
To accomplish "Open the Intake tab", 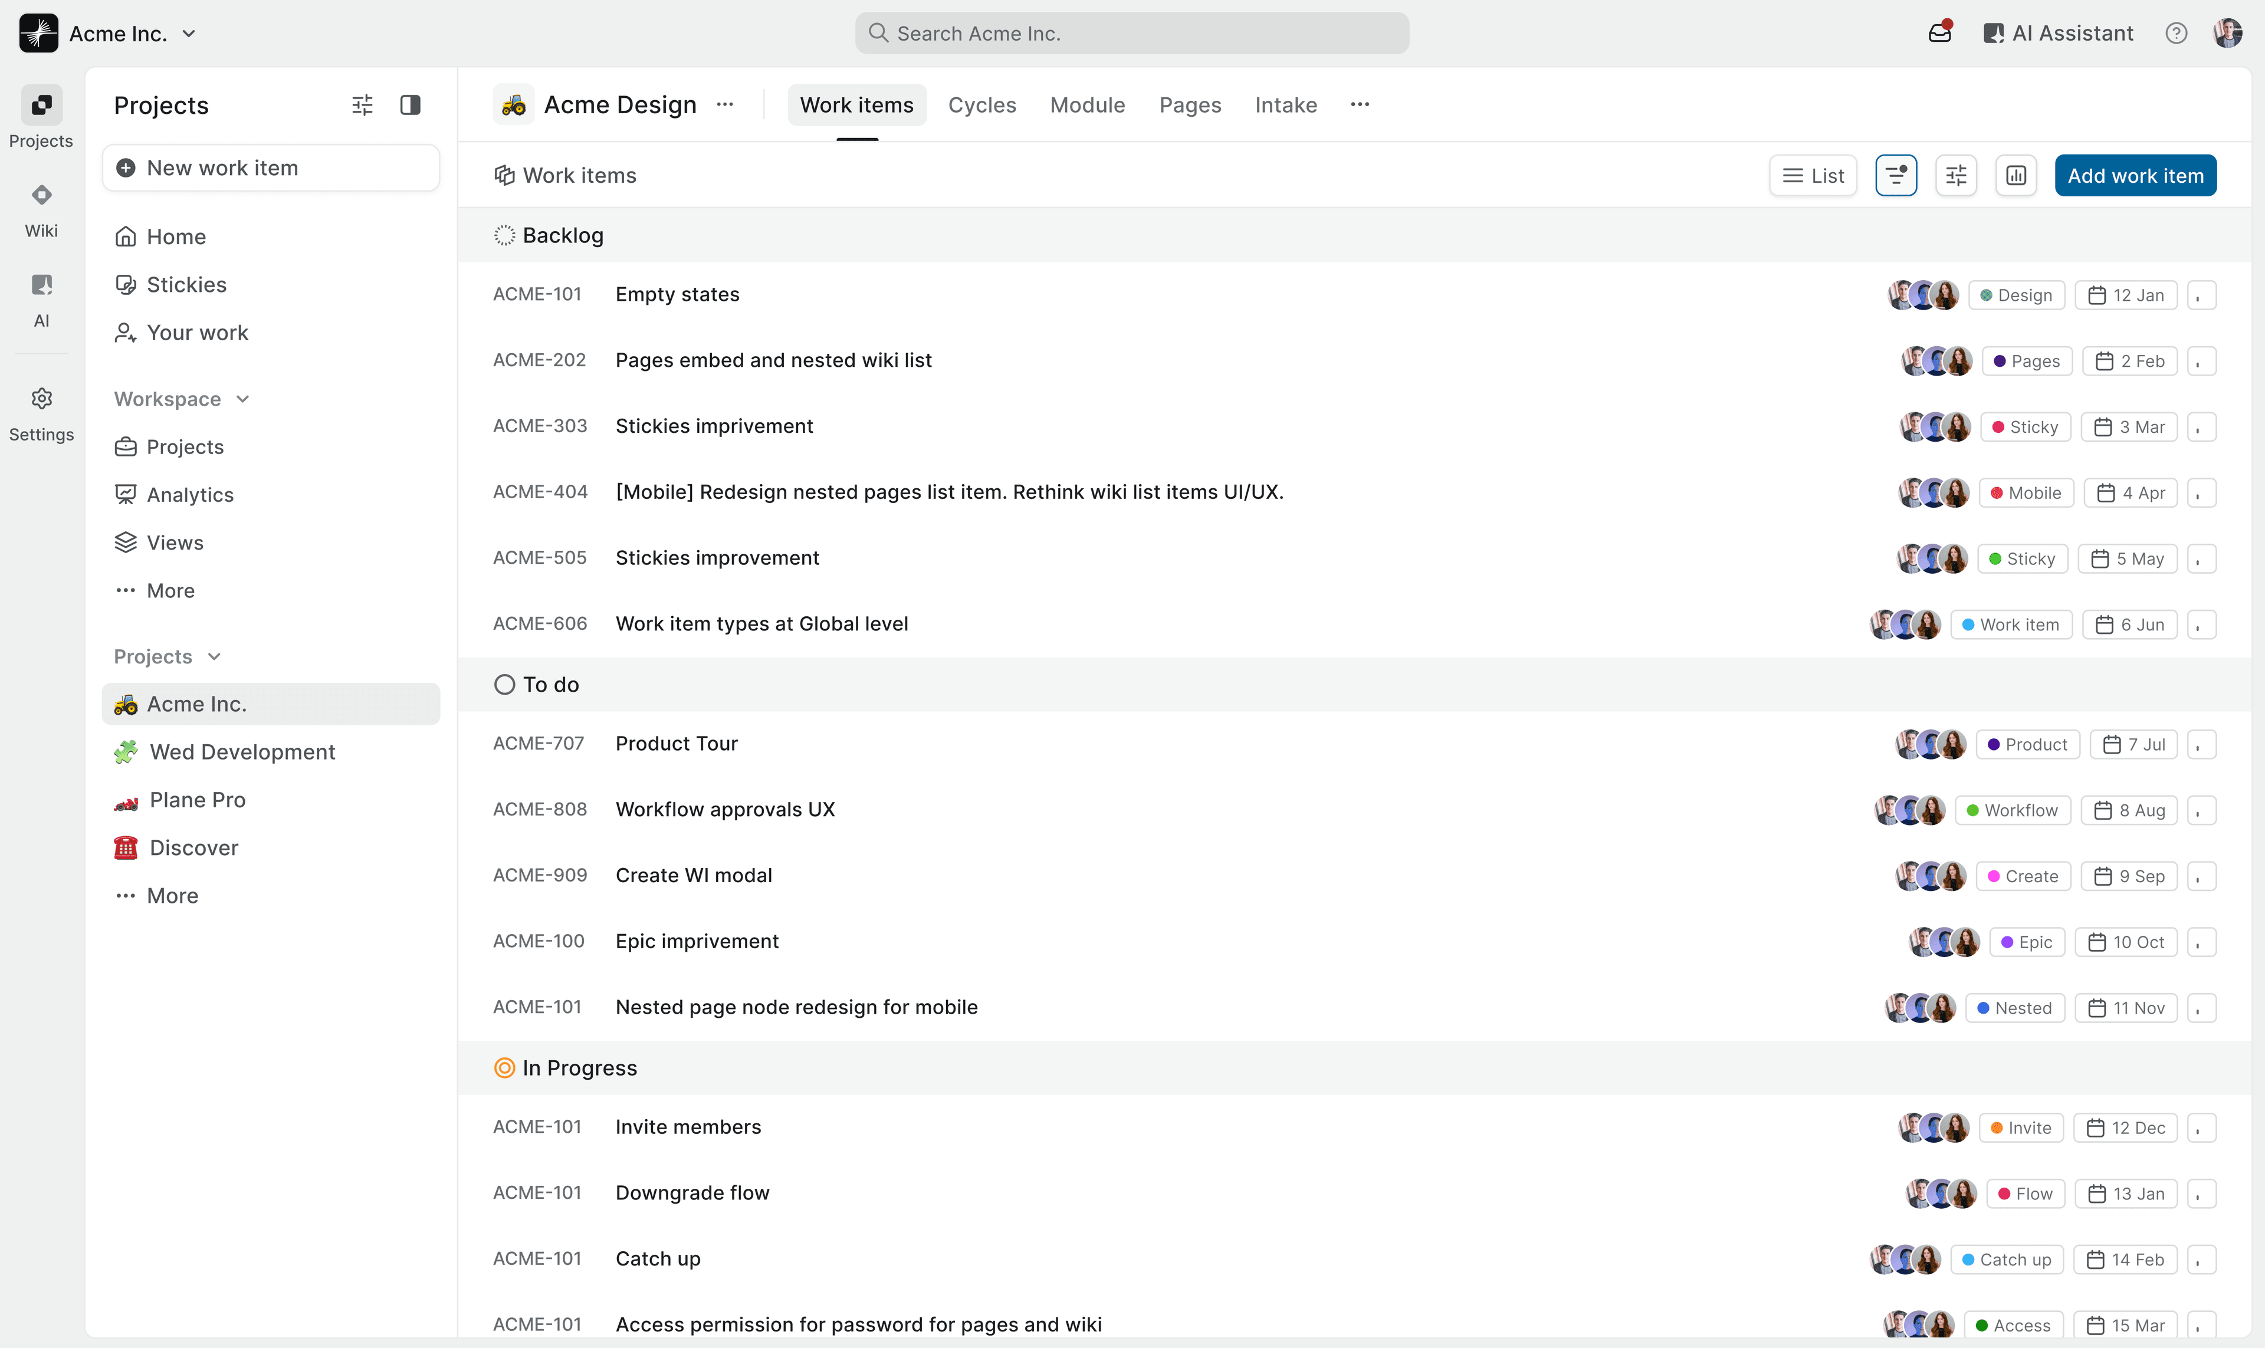I will 1286,104.
